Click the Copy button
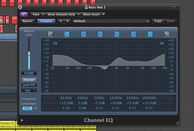Image resolution: width=194 pixels, height=131 pixels. 158,21
